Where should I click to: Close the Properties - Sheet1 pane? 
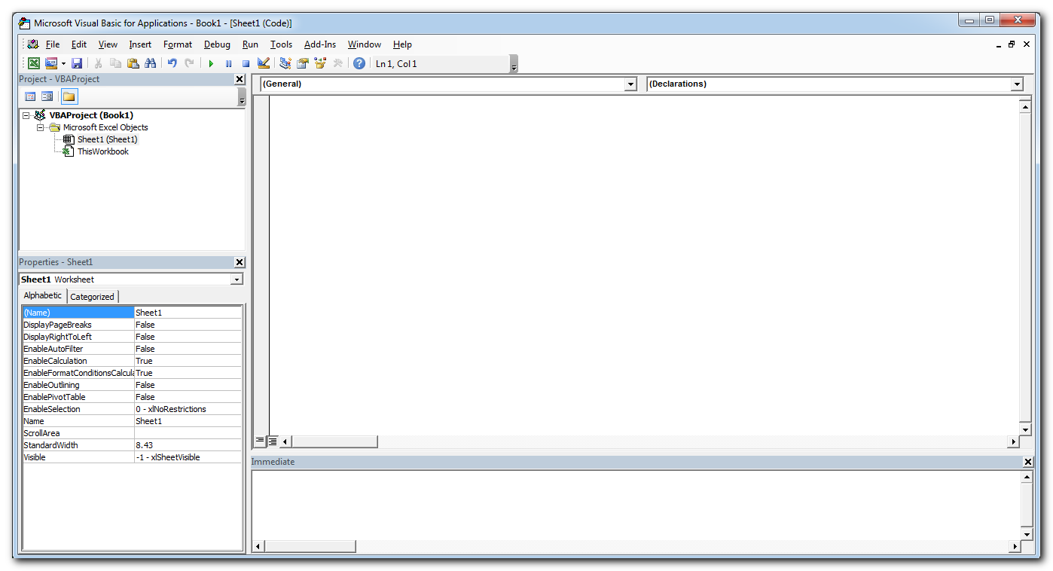[x=240, y=262]
